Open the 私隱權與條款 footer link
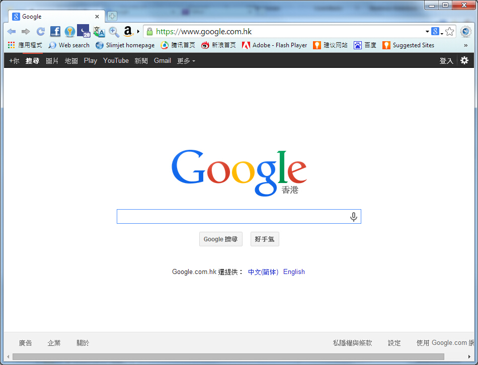The width and height of the screenshot is (478, 365). [352, 343]
